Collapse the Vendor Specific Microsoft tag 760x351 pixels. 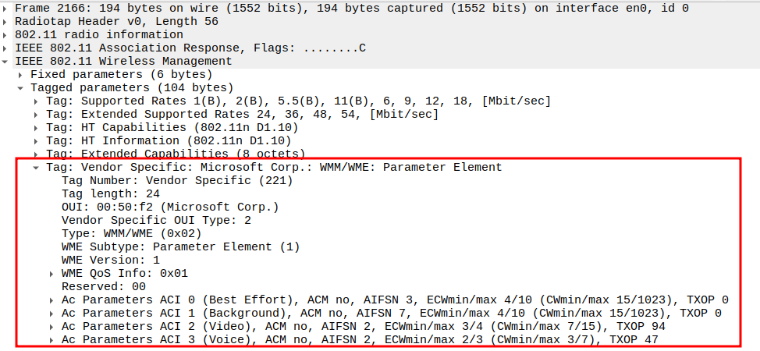click(37, 168)
